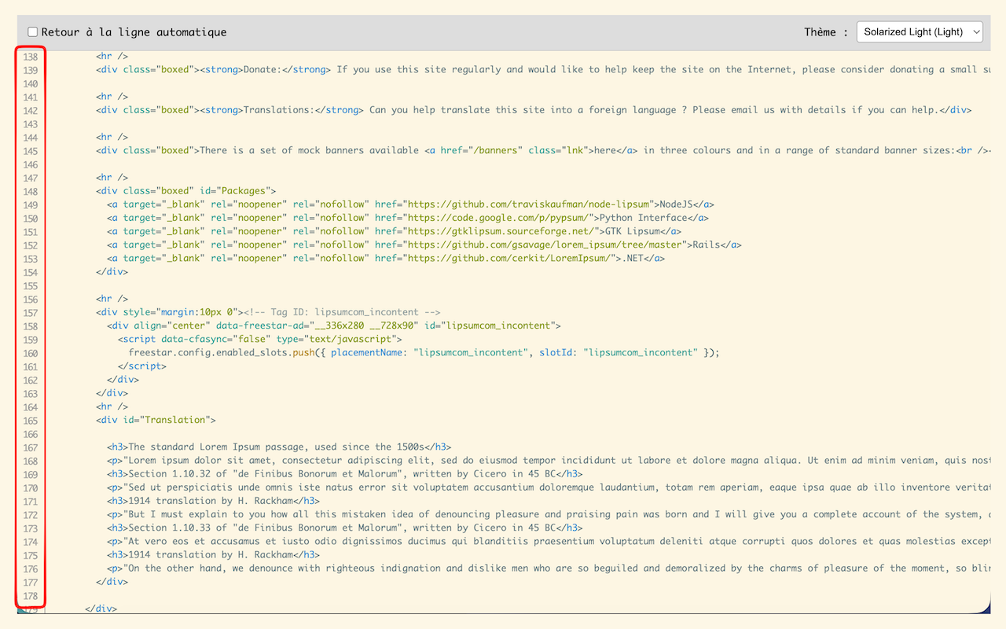
Task: Click the node-lipsum GitHub URL on line 149
Action: pyautogui.click(x=529, y=204)
